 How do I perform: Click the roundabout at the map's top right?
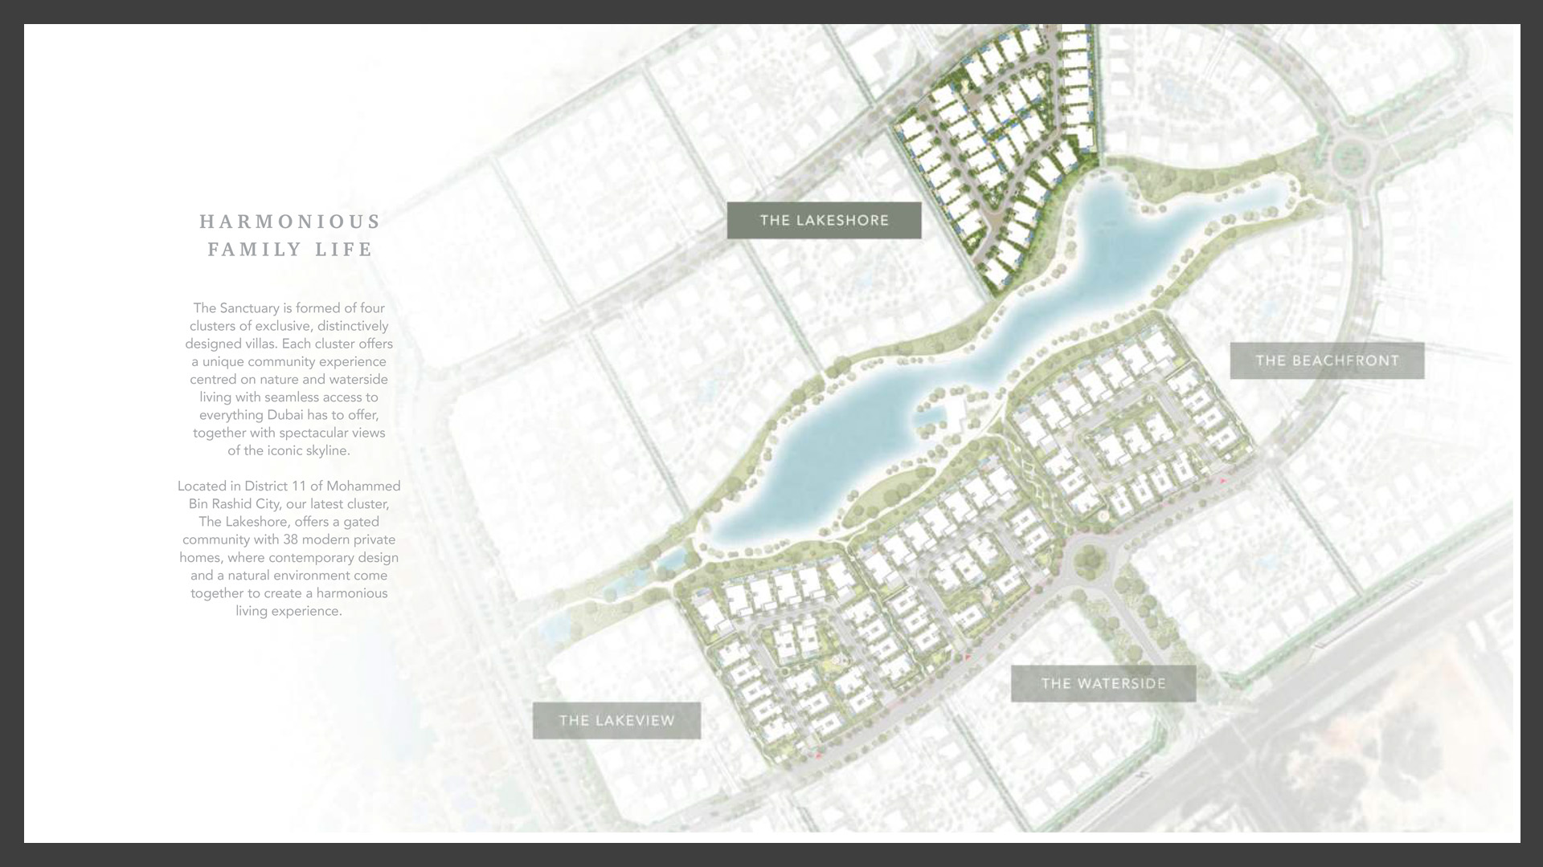click(1350, 157)
